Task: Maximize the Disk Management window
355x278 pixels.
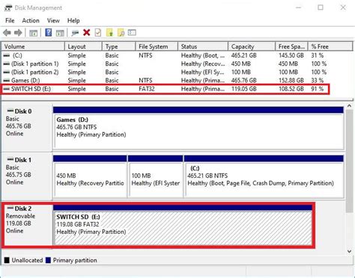Action: point(321,7)
